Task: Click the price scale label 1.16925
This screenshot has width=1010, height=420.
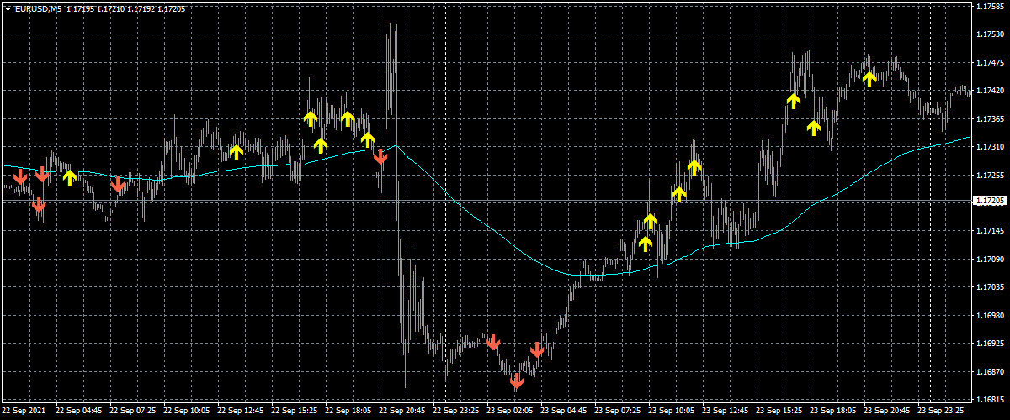Action: (x=990, y=344)
